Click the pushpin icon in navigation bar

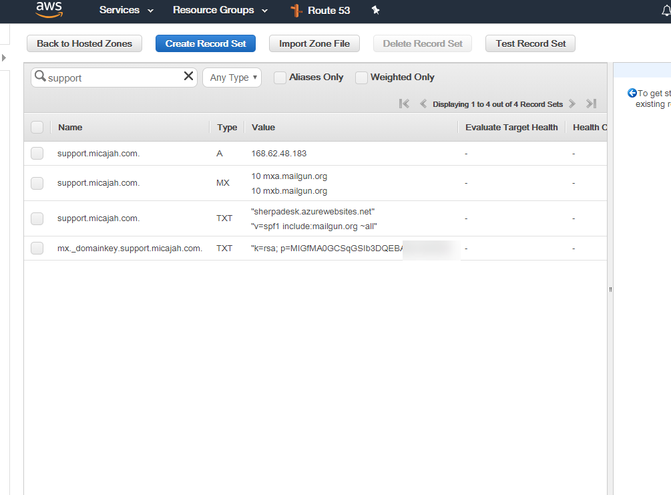[x=375, y=10]
